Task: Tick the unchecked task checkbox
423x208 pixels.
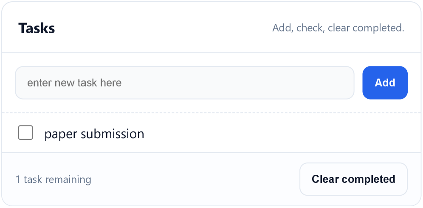Action: click(25, 133)
